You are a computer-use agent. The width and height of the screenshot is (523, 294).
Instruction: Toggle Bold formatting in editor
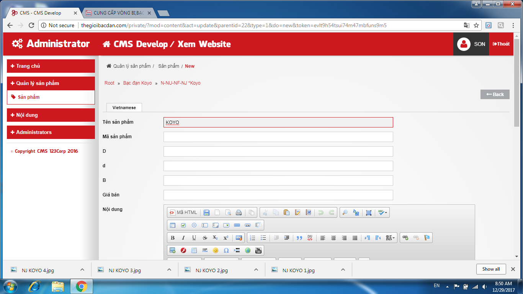click(x=173, y=238)
